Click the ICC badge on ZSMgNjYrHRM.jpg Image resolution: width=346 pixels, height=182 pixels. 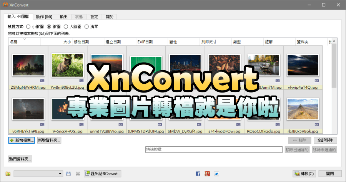(42, 81)
